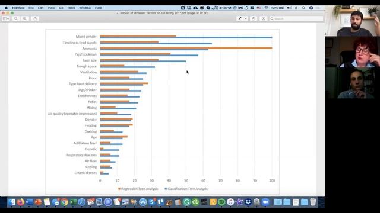This screenshot has height=213, width=380.
Task: Open QuickBooks from the Dock
Action: click(195, 202)
